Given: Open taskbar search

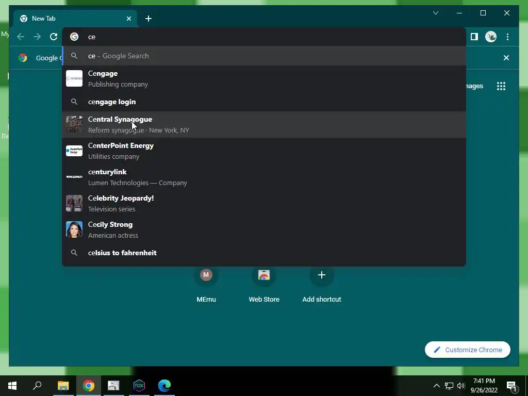Looking at the screenshot, I should [37, 386].
